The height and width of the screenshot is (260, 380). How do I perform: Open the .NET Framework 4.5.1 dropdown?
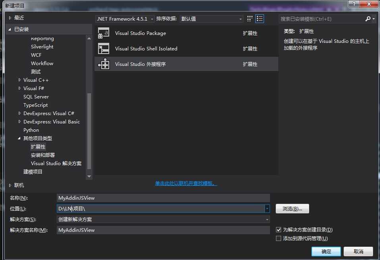(125, 19)
